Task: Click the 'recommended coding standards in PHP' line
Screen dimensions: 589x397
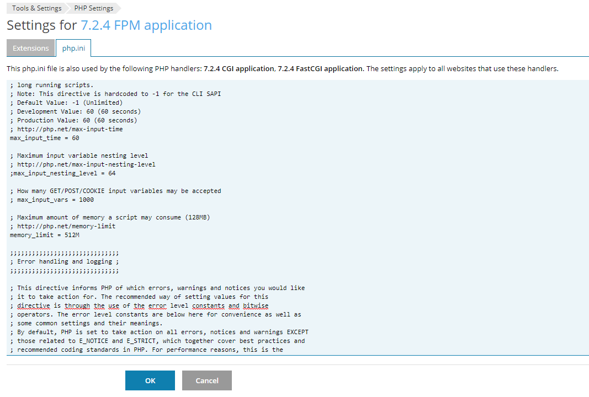Action: [146, 350]
